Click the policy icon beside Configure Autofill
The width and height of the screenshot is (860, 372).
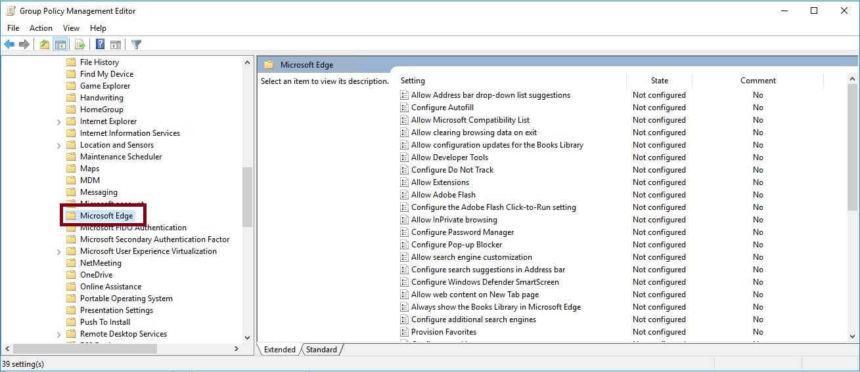pyautogui.click(x=405, y=108)
